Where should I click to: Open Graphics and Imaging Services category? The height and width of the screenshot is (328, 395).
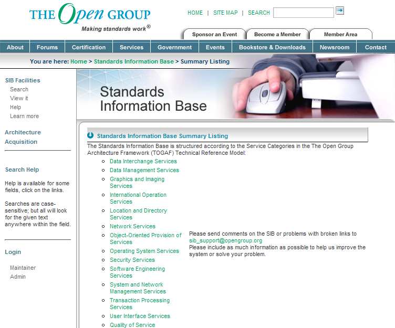[x=137, y=183]
